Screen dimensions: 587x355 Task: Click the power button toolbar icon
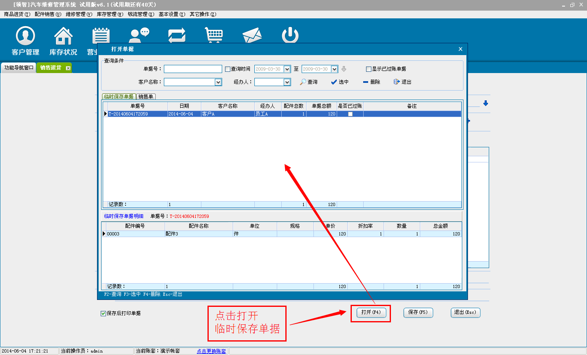pos(290,35)
